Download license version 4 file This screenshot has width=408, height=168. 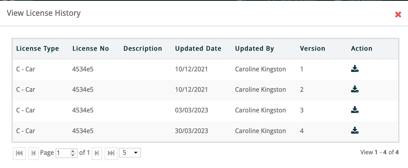click(355, 131)
